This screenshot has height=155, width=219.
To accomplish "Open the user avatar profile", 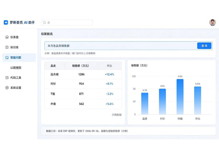I will pyautogui.click(x=213, y=22).
